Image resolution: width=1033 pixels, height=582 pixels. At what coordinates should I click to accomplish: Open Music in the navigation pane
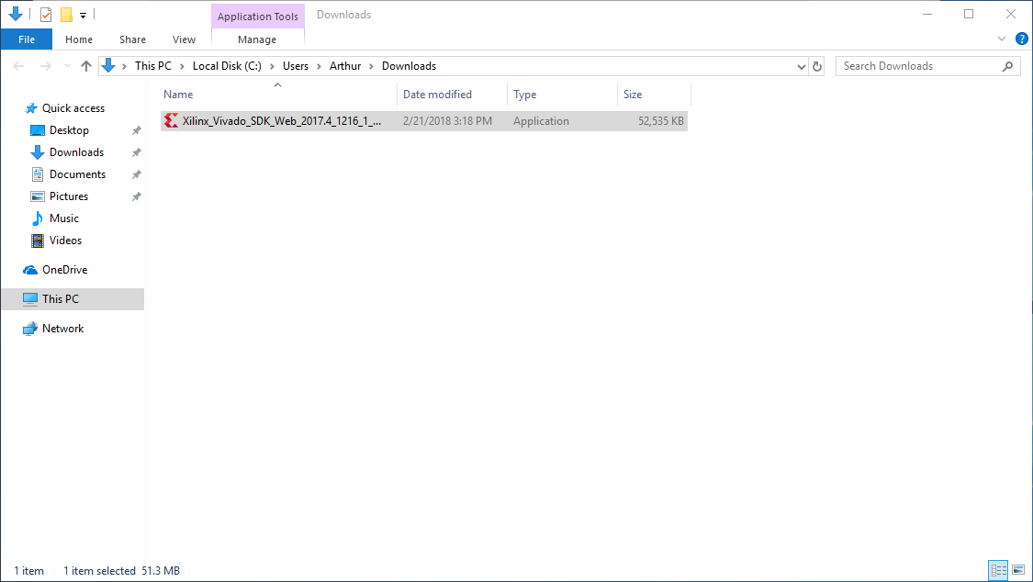[x=64, y=218]
